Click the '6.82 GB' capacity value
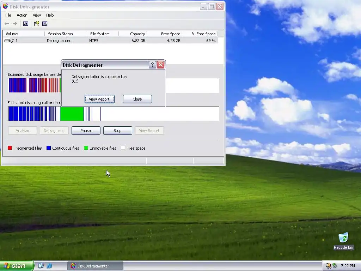This screenshot has height=271, width=361. pyautogui.click(x=138, y=41)
